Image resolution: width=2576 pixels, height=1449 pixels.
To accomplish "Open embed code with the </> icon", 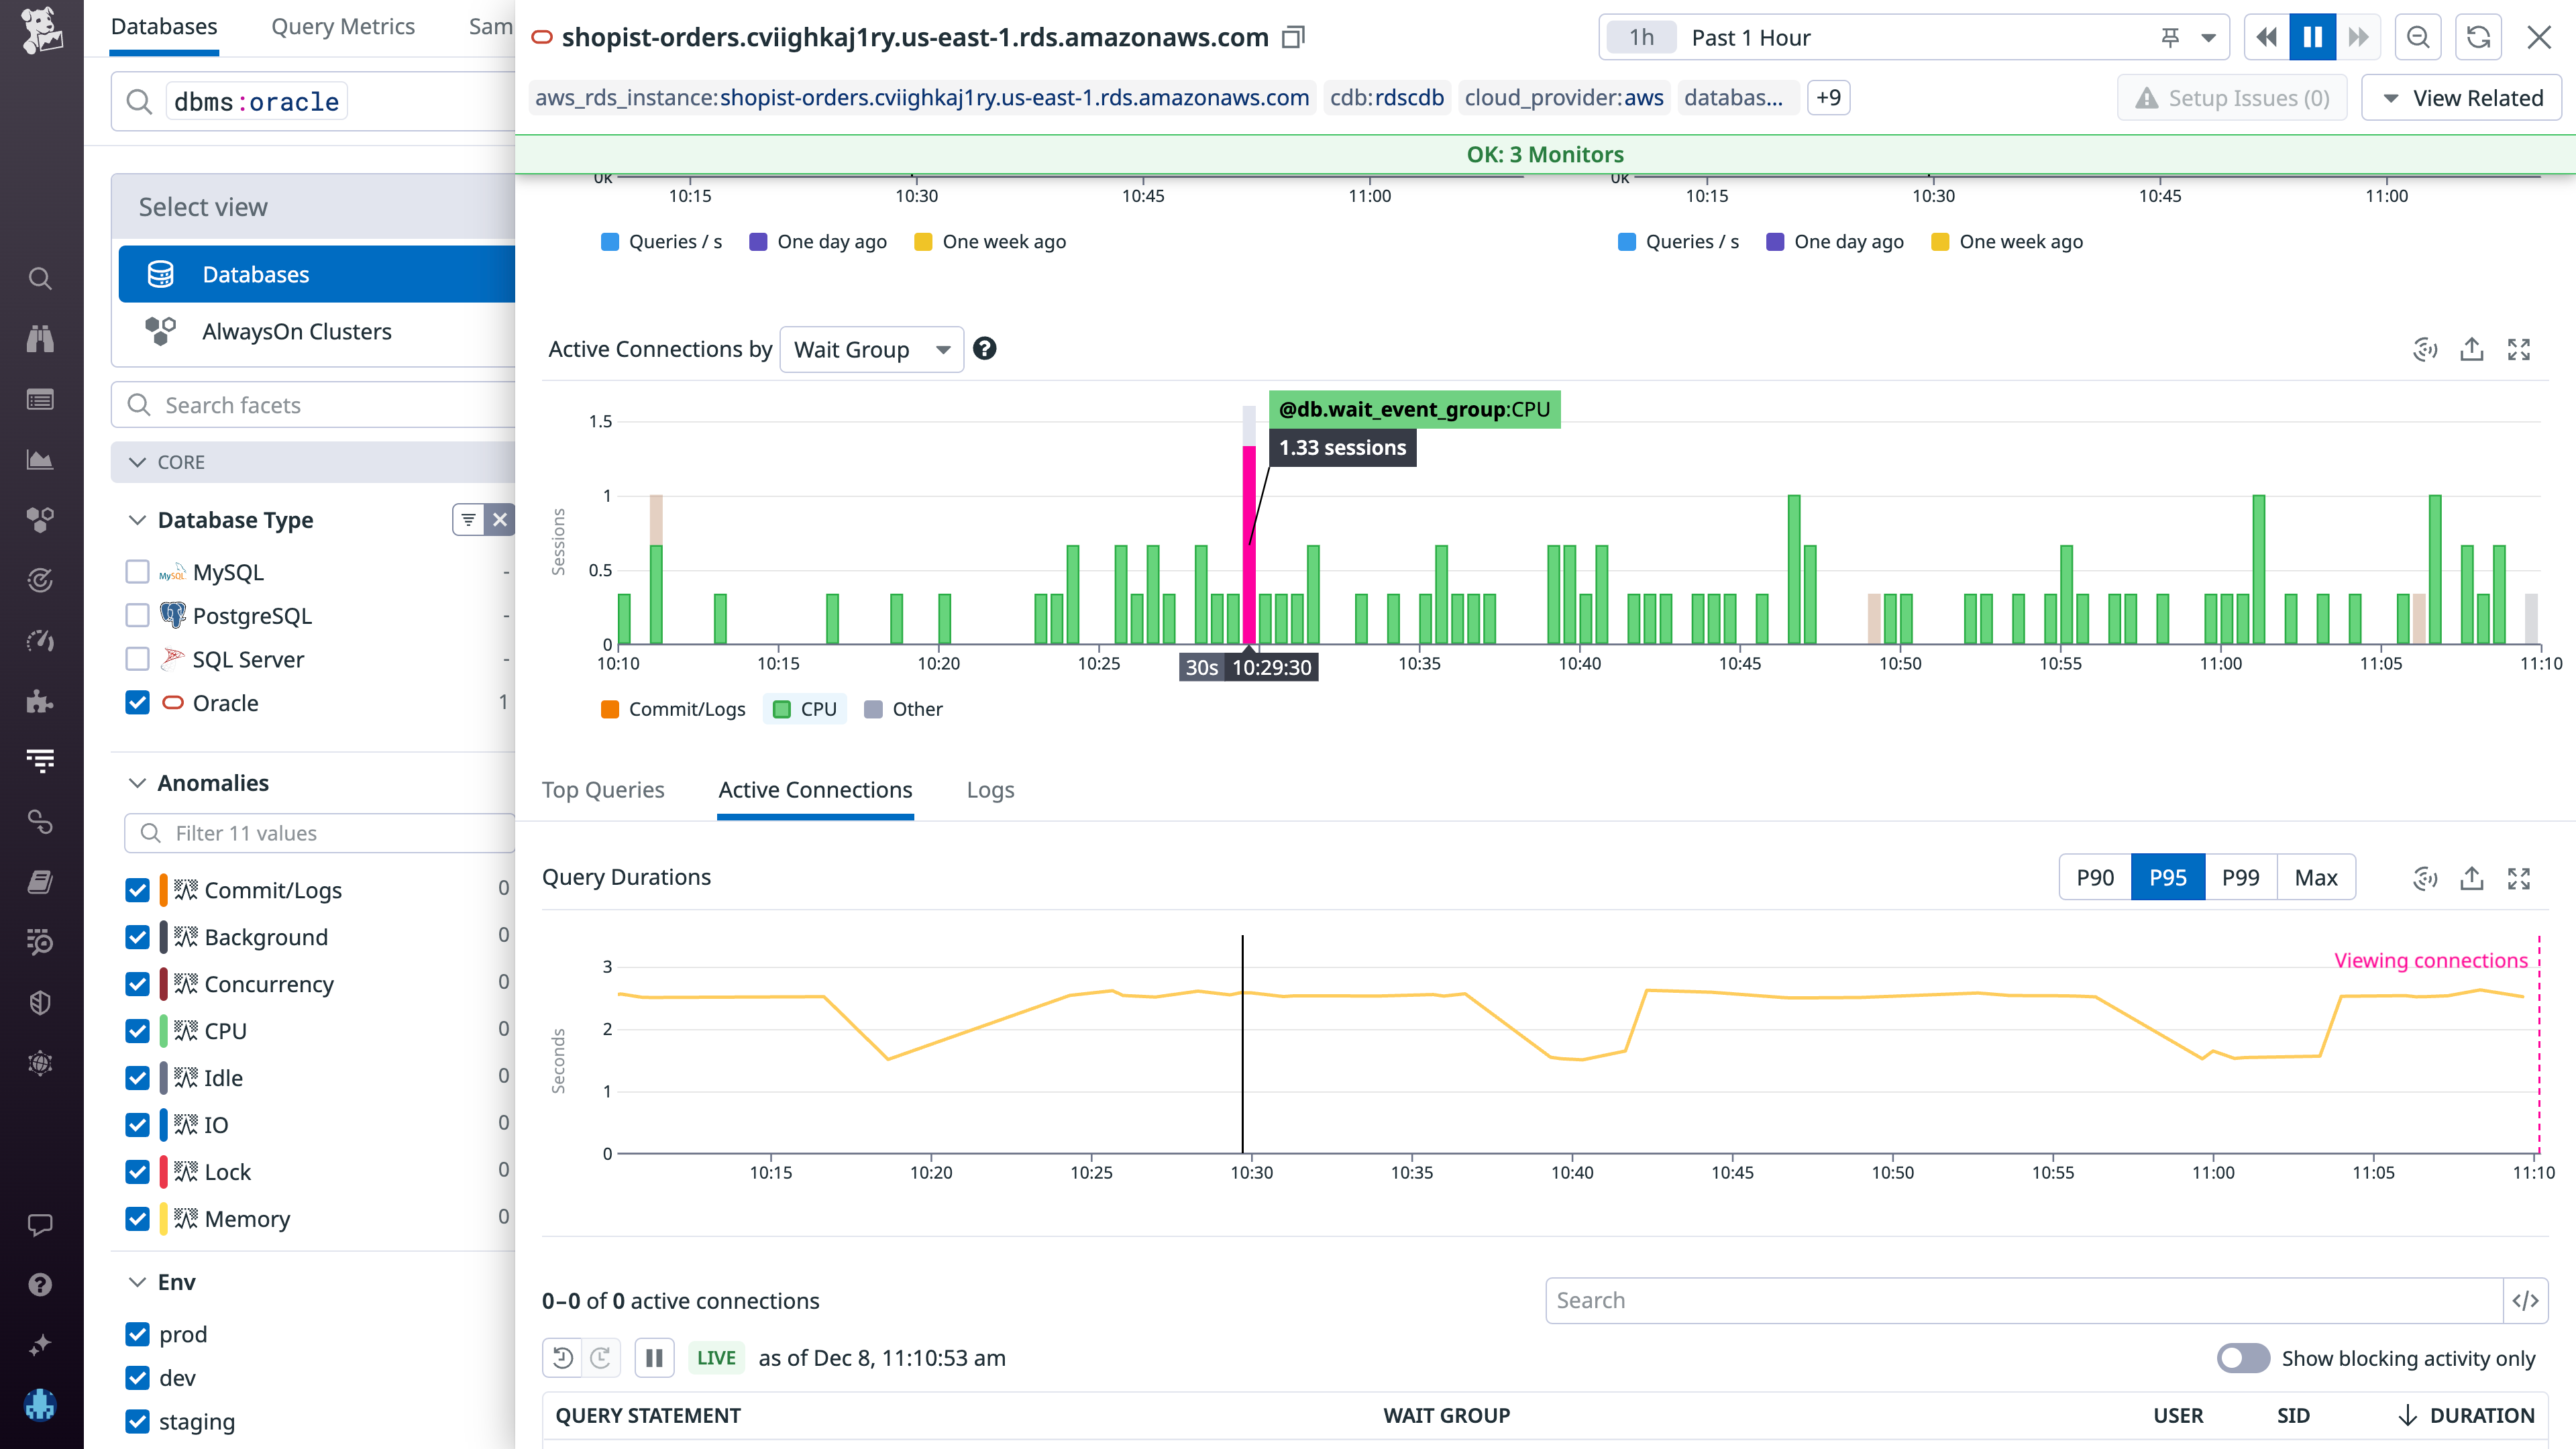I will pos(2527,1300).
